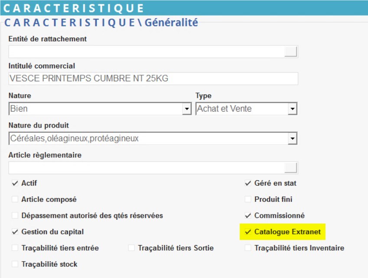The image size is (368, 278).
Task: Toggle Dépassement autorisé des qtés réservées
Action: 15,216
